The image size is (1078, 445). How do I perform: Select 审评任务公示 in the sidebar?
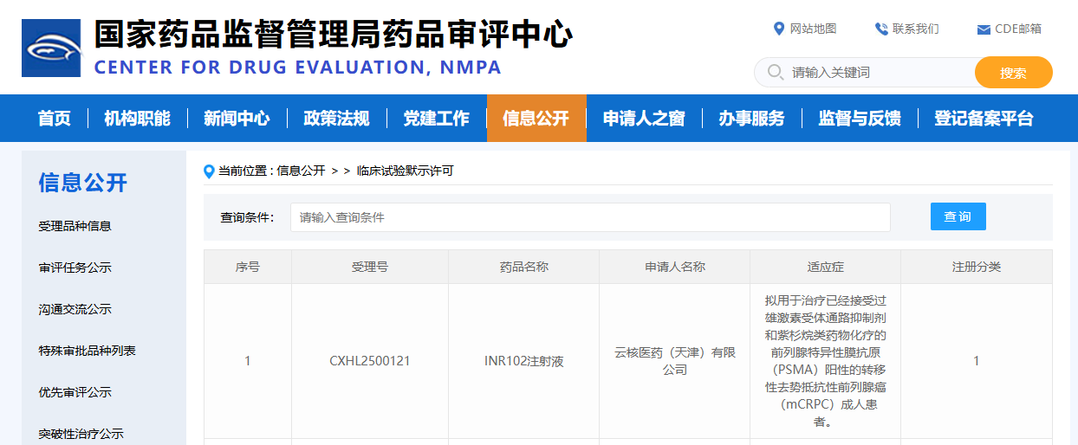(x=75, y=268)
